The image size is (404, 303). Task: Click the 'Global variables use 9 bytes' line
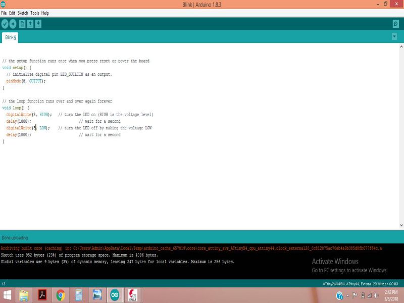click(118, 262)
